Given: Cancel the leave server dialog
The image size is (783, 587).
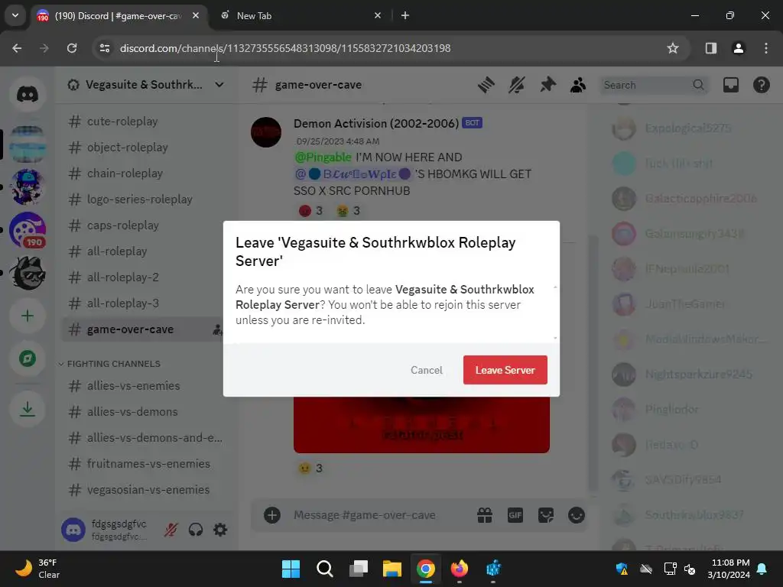Looking at the screenshot, I should coord(427,370).
